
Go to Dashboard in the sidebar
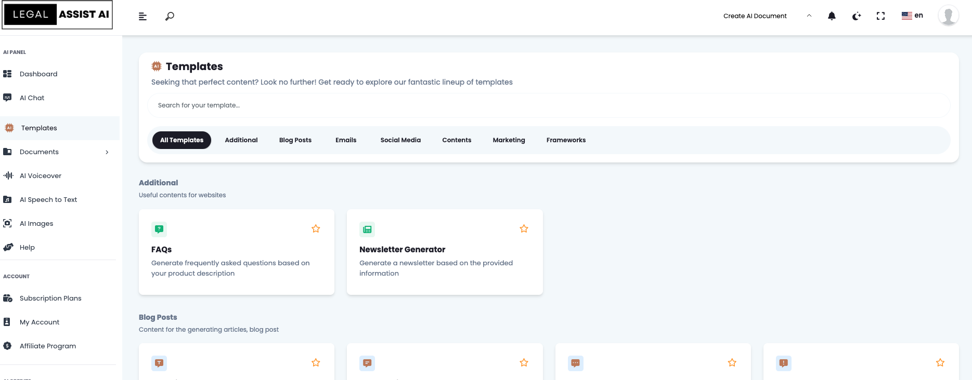click(38, 74)
